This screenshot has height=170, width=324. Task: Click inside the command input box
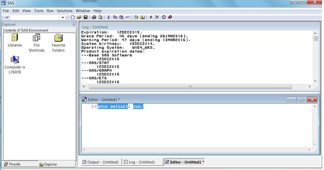[x=35, y=17]
